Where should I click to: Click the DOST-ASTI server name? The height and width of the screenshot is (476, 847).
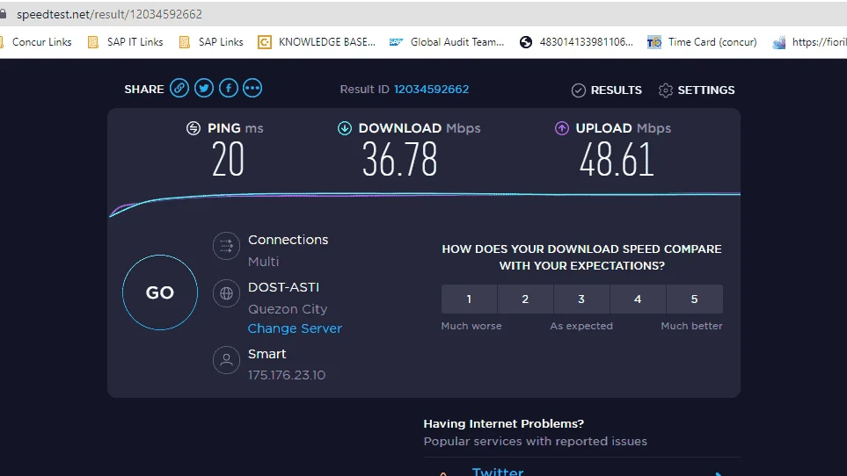click(x=283, y=287)
